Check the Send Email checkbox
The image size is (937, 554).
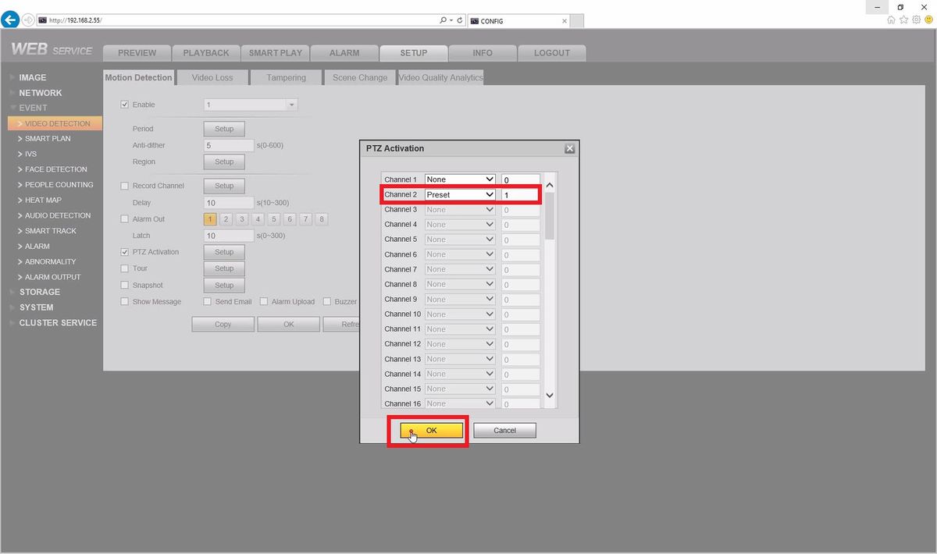(207, 301)
